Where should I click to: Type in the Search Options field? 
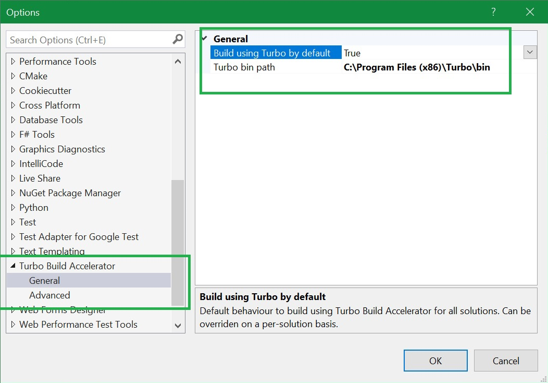pos(89,40)
